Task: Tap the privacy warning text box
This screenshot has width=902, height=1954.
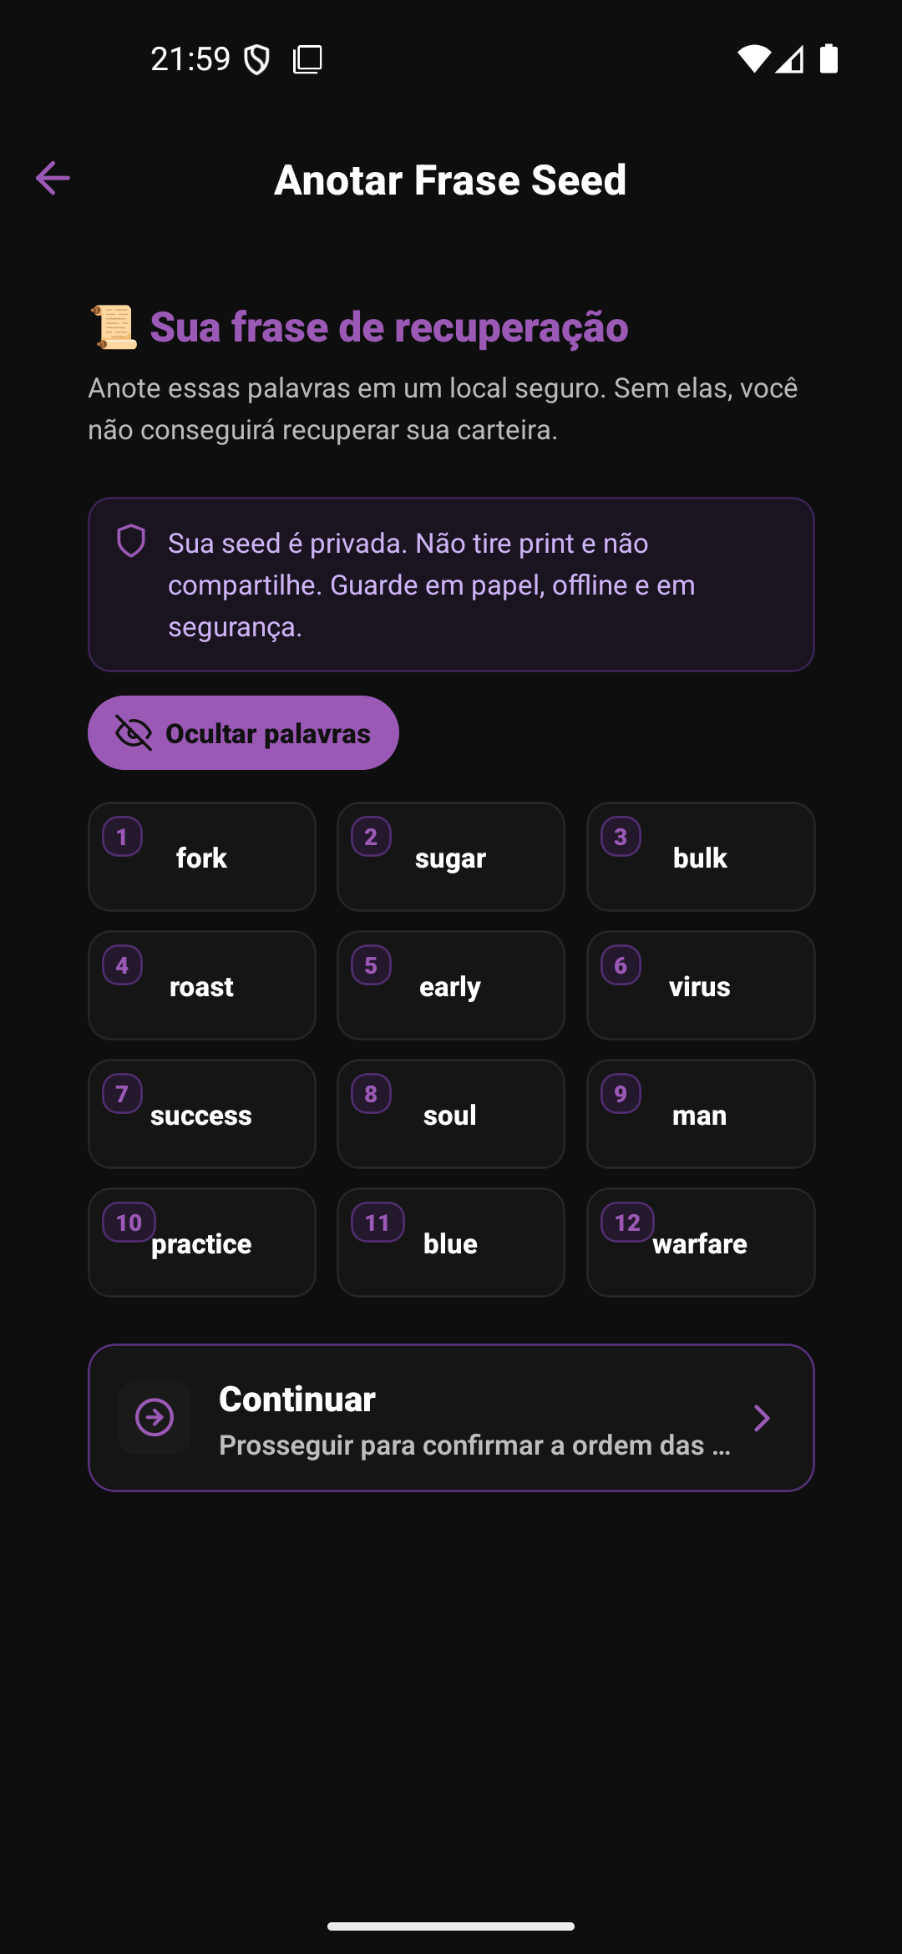Action: (451, 585)
